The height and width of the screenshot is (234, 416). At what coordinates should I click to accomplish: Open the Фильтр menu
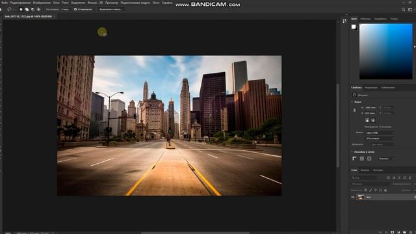92,3
